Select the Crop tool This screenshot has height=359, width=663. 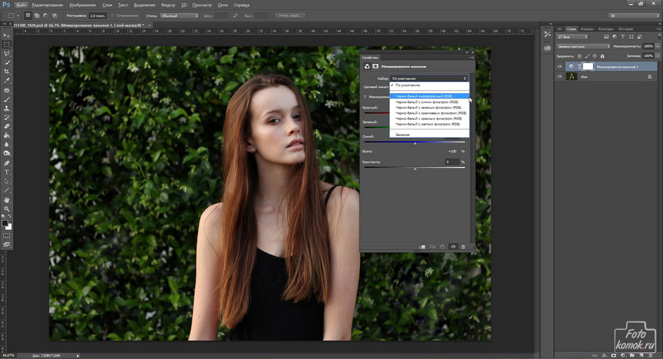coord(6,72)
